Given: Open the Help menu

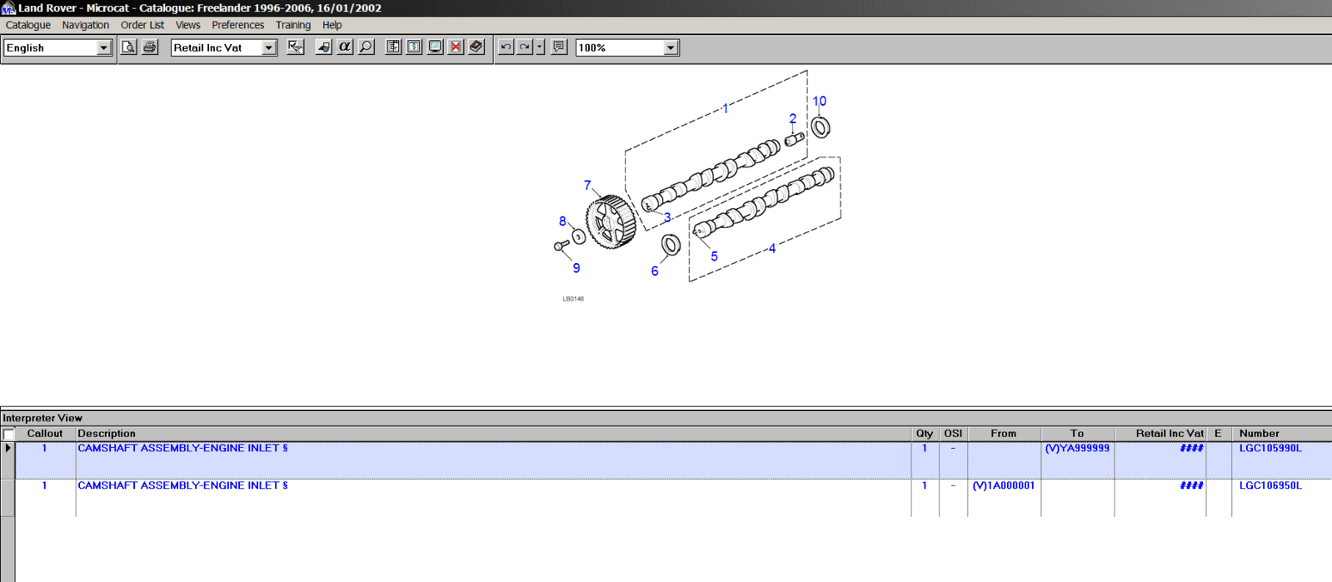Looking at the screenshot, I should 332,25.
